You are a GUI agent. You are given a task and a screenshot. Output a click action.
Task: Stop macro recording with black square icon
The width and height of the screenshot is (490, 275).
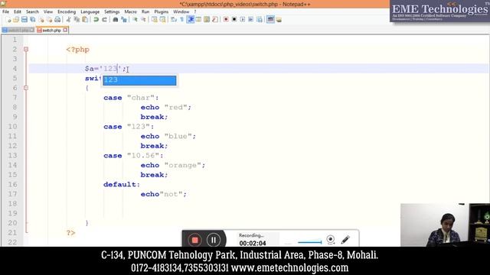click(234, 20)
